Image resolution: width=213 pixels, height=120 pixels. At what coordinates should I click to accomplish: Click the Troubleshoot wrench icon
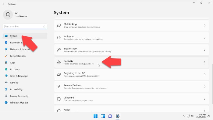(x=59, y=50)
